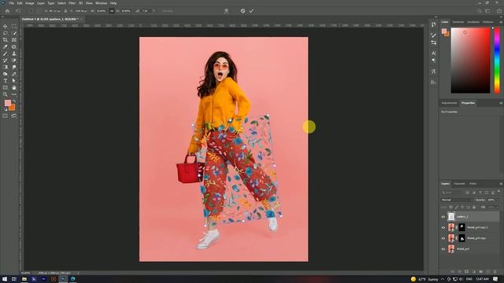Open the Window menu
This screenshot has width=504, height=283.
(101, 3)
